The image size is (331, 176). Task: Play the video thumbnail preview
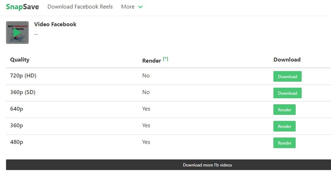(x=17, y=33)
